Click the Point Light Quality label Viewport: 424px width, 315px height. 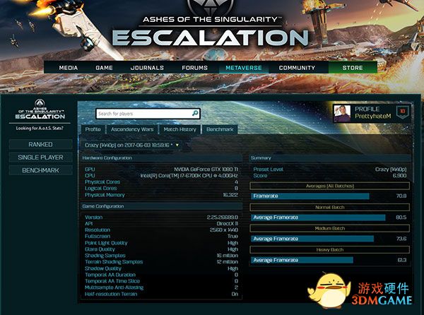click(x=106, y=243)
